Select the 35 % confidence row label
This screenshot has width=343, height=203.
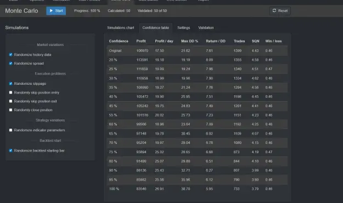(113, 88)
